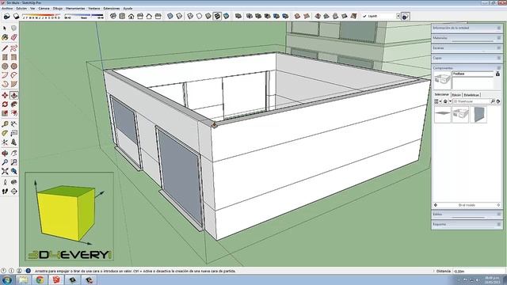Expand the Materiales panel

pyautogui.click(x=467, y=38)
